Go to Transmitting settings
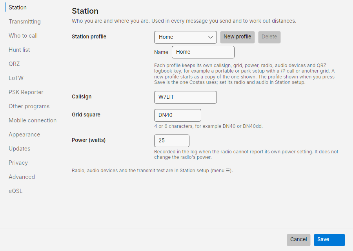This screenshot has width=353, height=251. [25, 22]
